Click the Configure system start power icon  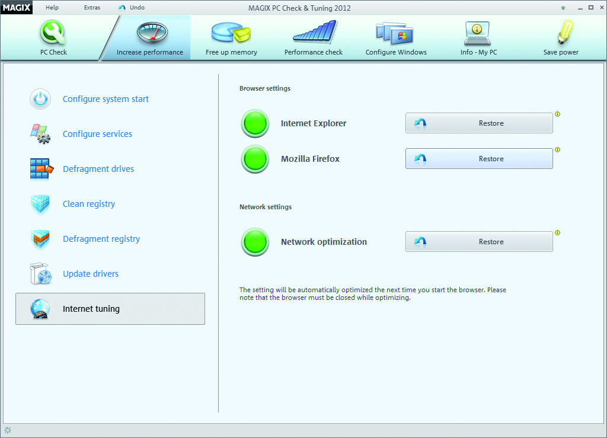[40, 99]
